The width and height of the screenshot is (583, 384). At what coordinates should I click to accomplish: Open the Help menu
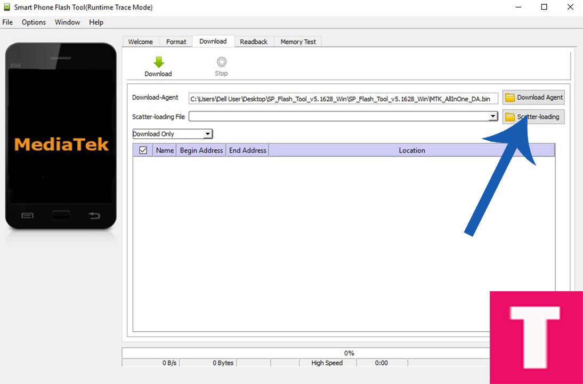[96, 22]
